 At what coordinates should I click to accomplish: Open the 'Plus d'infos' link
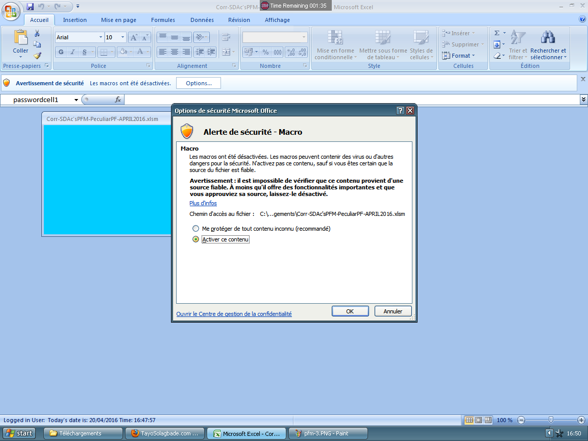tap(203, 203)
